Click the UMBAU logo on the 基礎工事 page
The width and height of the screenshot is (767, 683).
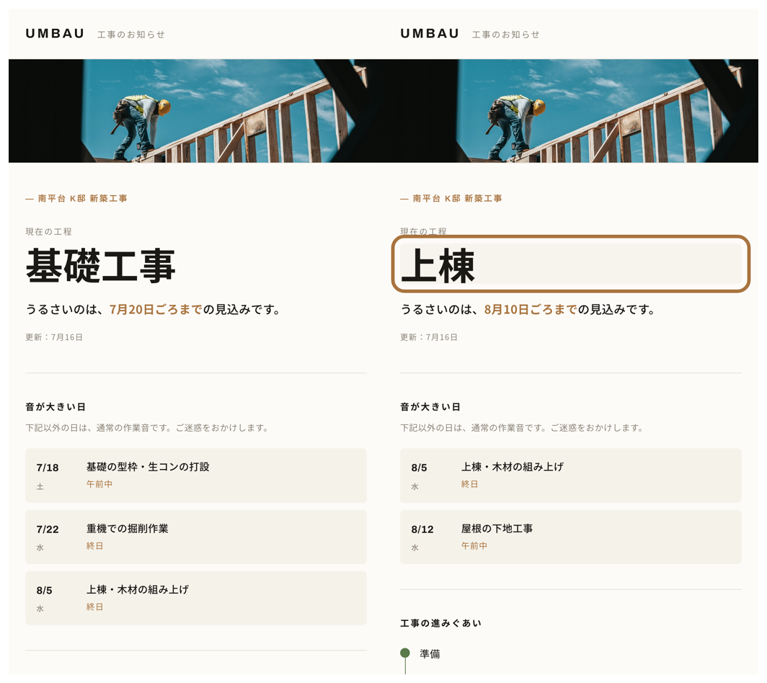55,33
